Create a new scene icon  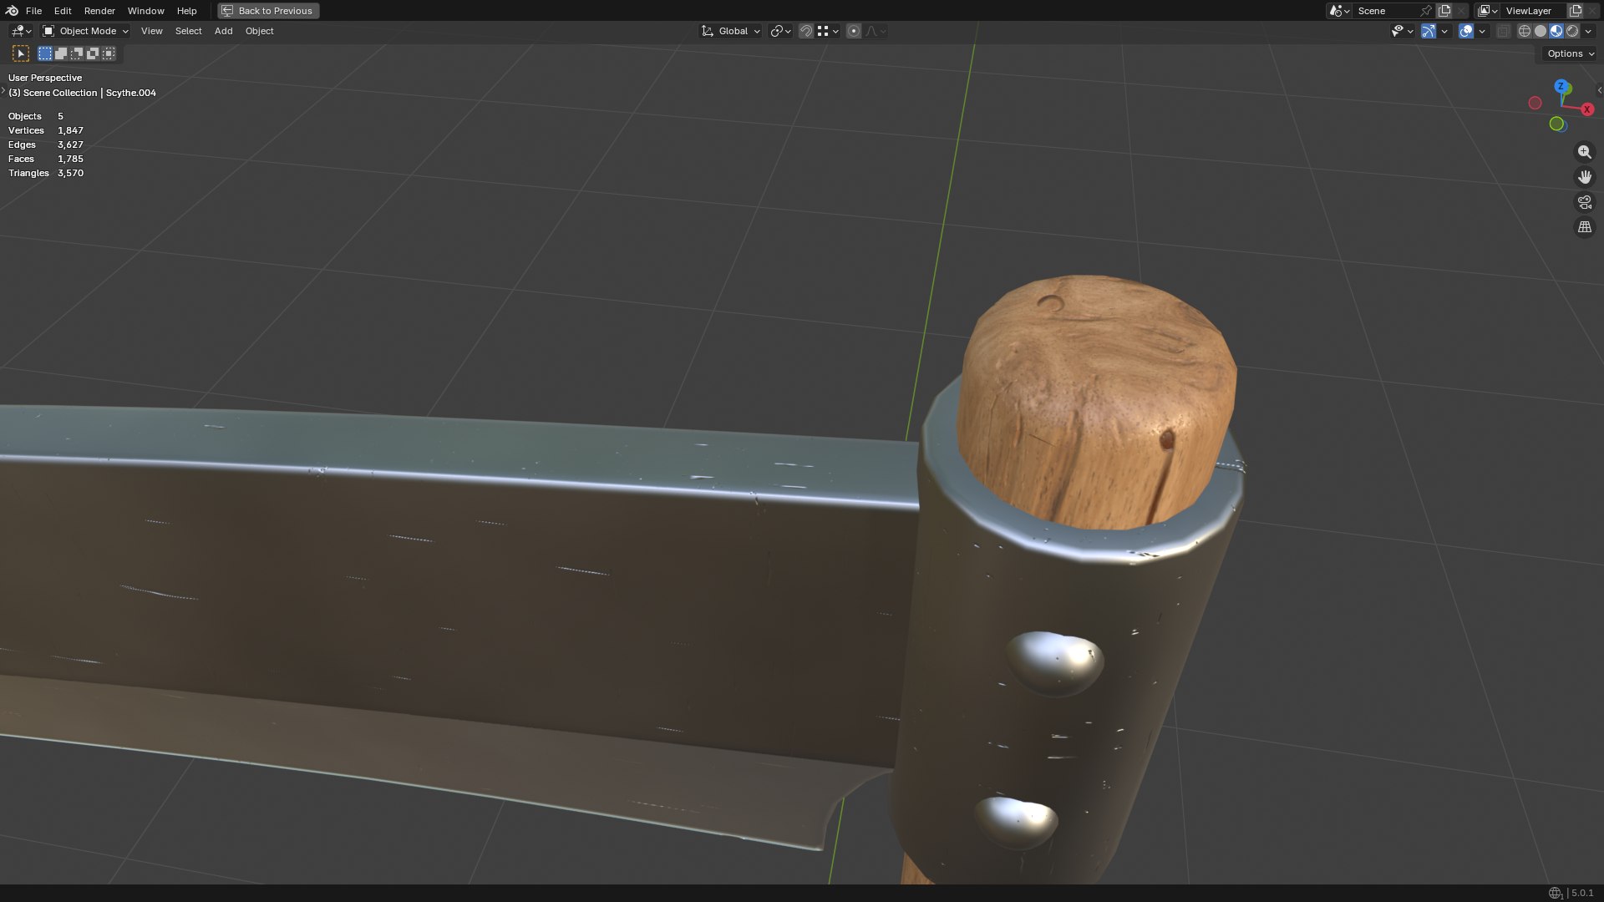(x=1444, y=11)
